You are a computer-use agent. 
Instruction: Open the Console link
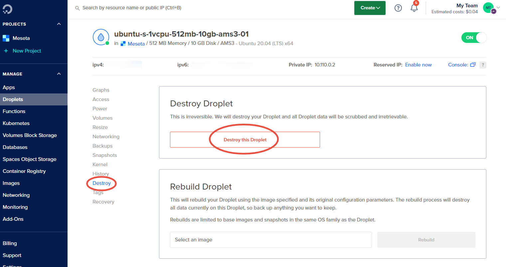coord(458,65)
